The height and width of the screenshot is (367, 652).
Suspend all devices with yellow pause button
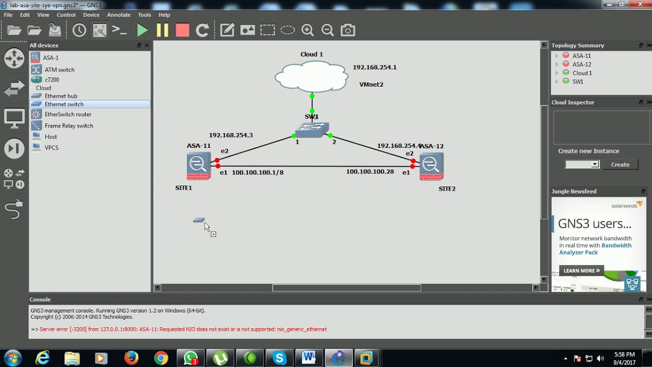click(x=162, y=30)
